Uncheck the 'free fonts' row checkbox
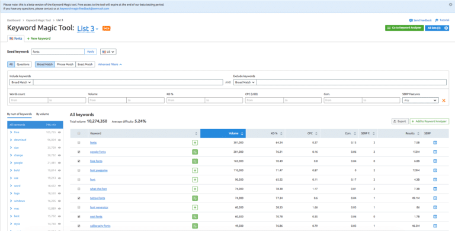Screen dimensions: 455x231 [79, 161]
